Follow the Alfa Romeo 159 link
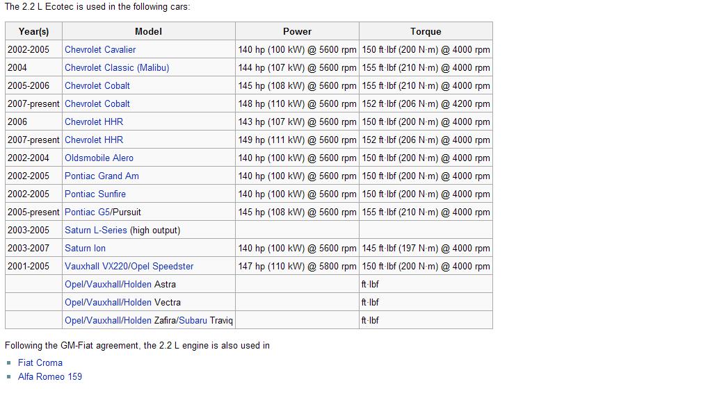Image resolution: width=701 pixels, height=418 pixels. click(50, 376)
